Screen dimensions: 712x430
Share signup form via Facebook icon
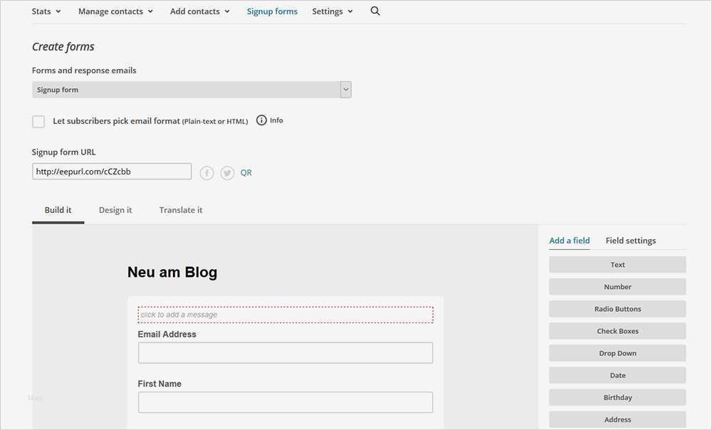click(x=206, y=173)
